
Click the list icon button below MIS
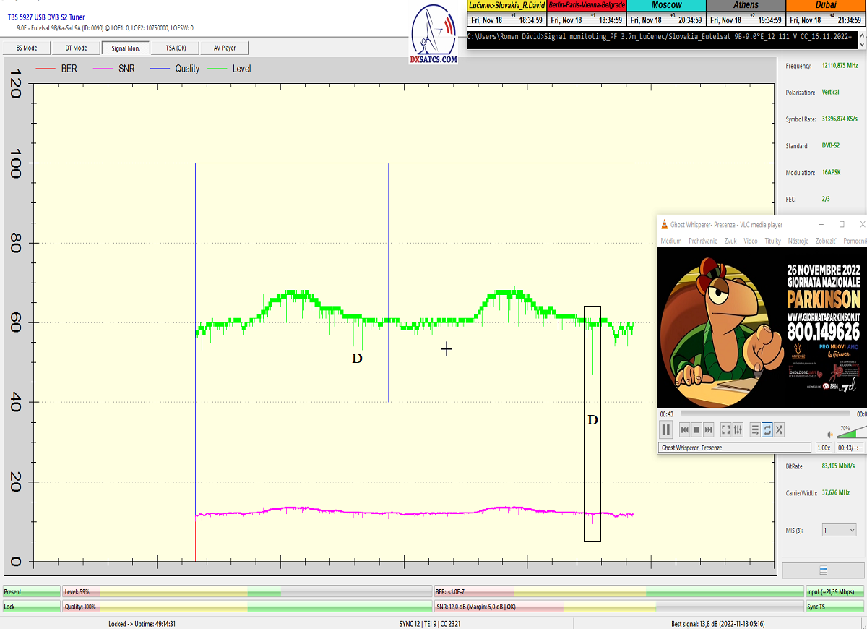pos(823,570)
